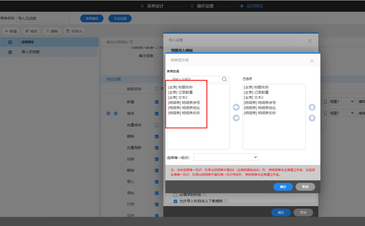Viewport: 365px width, 226px height.
Task: Uncheck 允许导入时自定义下载模板
Action: (x=175, y=201)
